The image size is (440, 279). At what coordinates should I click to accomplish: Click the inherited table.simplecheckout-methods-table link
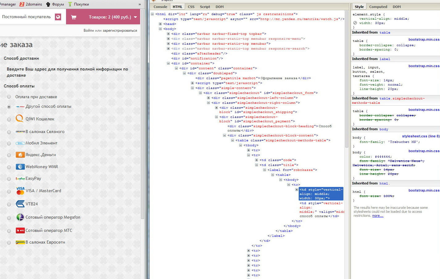click(x=388, y=101)
